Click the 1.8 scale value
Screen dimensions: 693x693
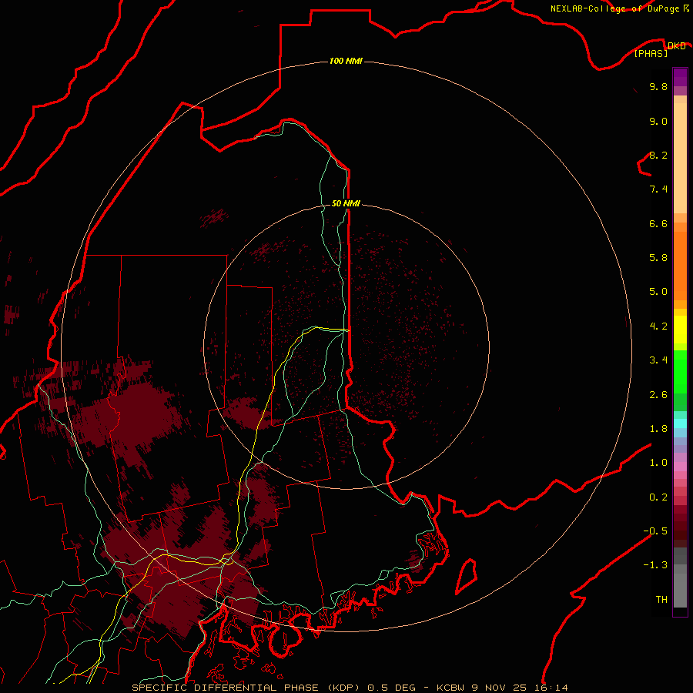658,429
